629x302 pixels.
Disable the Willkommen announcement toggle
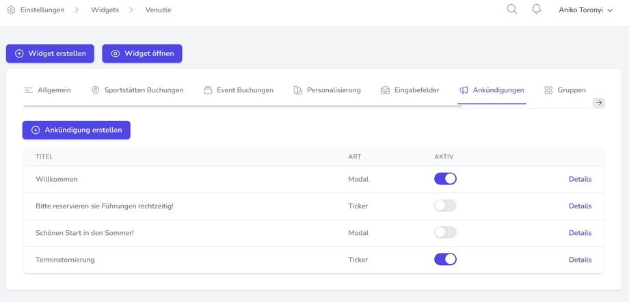445,179
